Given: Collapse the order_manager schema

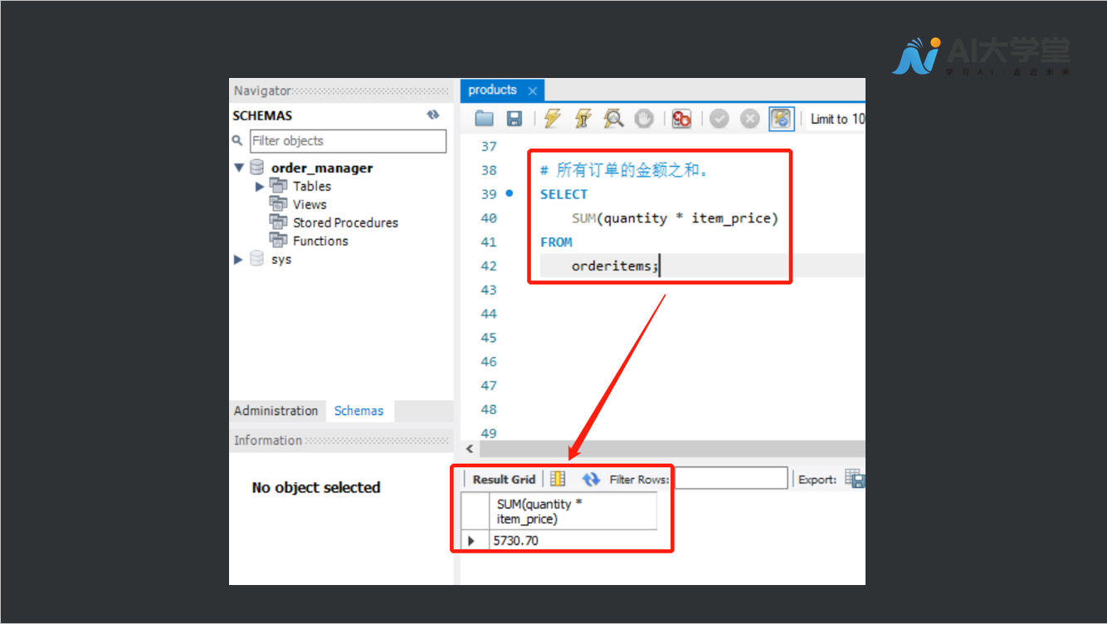Looking at the screenshot, I should [x=239, y=168].
